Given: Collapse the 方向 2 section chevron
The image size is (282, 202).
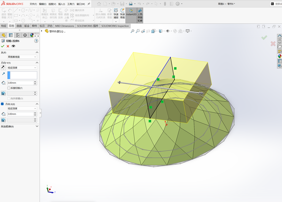Looking at the screenshot, I should pyautogui.click(x=37, y=104).
